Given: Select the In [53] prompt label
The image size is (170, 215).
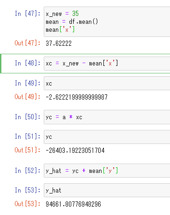Looking at the screenshot, I should pos(27,190).
